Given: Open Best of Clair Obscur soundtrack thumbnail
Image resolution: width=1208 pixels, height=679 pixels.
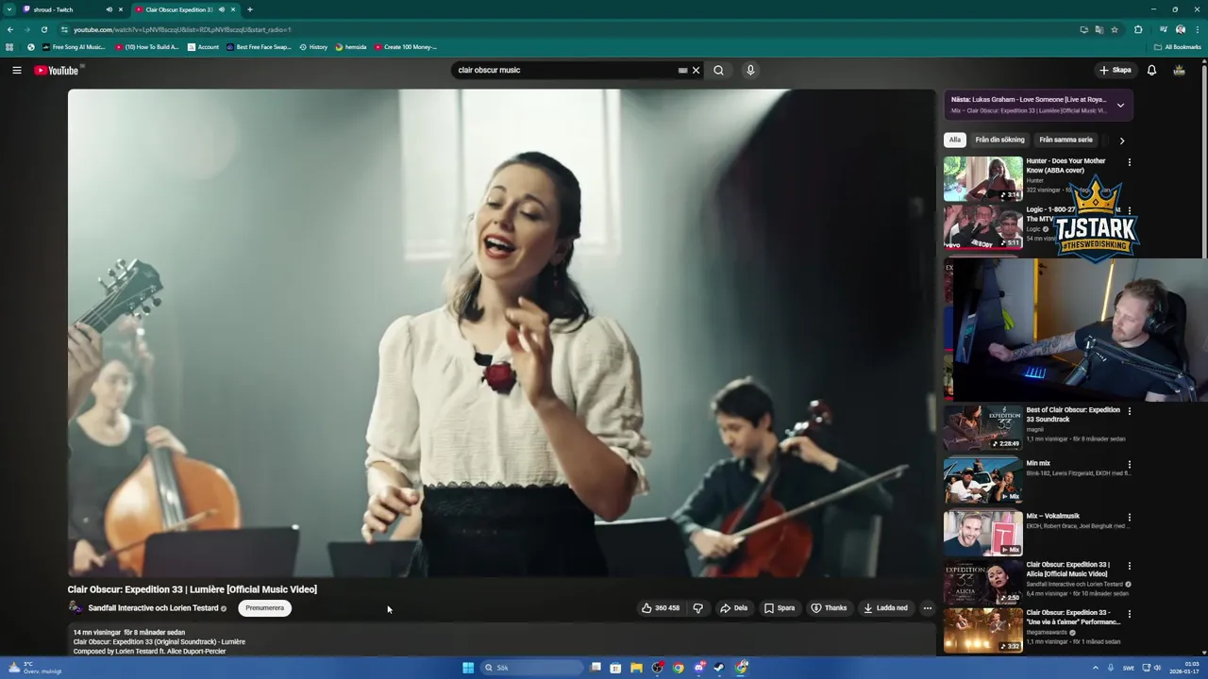Looking at the screenshot, I should [982, 427].
